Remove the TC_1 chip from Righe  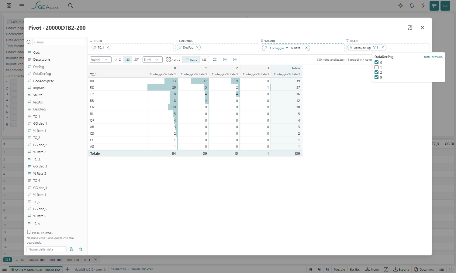coord(108,47)
